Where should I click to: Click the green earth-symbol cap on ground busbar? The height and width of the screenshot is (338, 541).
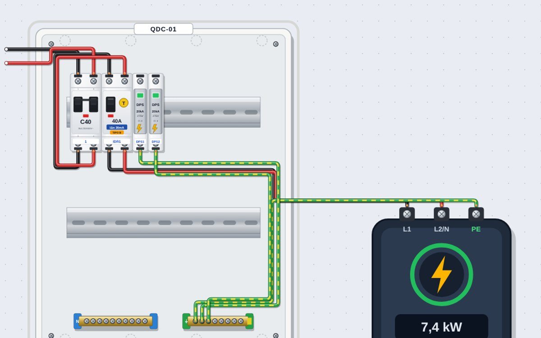186,321
